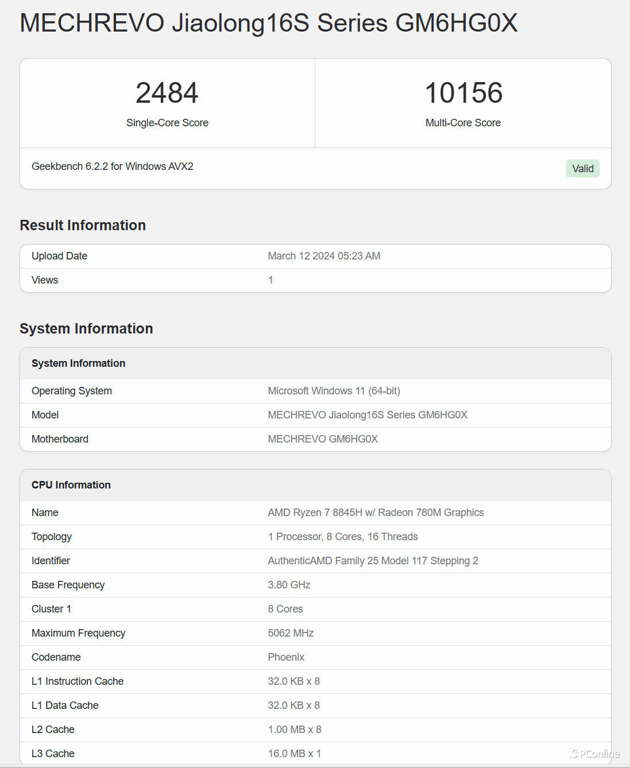This screenshot has width=630, height=768.
Task: Select the Microsoft Windows 11 (64-bit) value
Action: coord(334,391)
